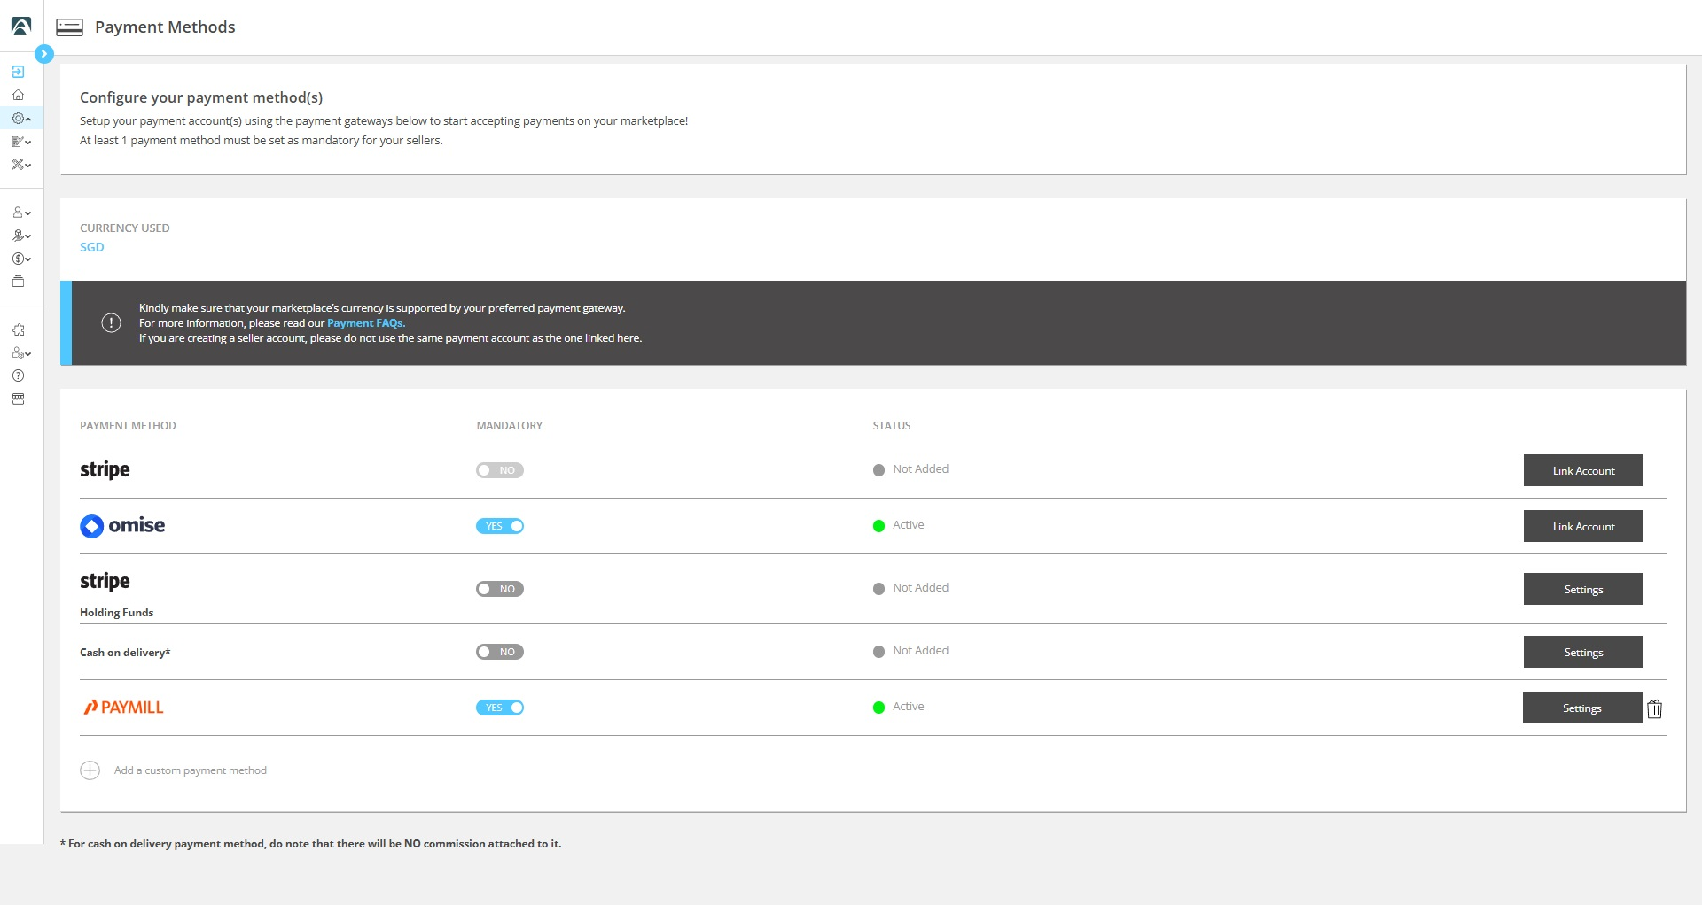Image resolution: width=1702 pixels, height=905 pixels.
Task: Delete PAYMILL using the trash icon
Action: (1654, 708)
